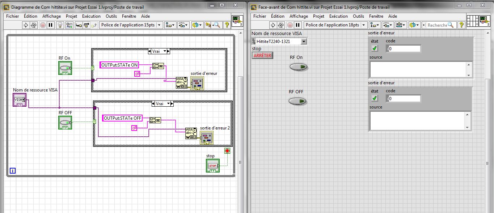Open Reorder menu in Diagramme toolbar
The height and width of the screenshot is (213, 494).
(197, 25)
